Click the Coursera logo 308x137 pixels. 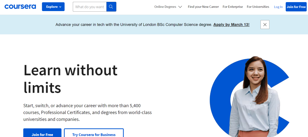pos(20,7)
